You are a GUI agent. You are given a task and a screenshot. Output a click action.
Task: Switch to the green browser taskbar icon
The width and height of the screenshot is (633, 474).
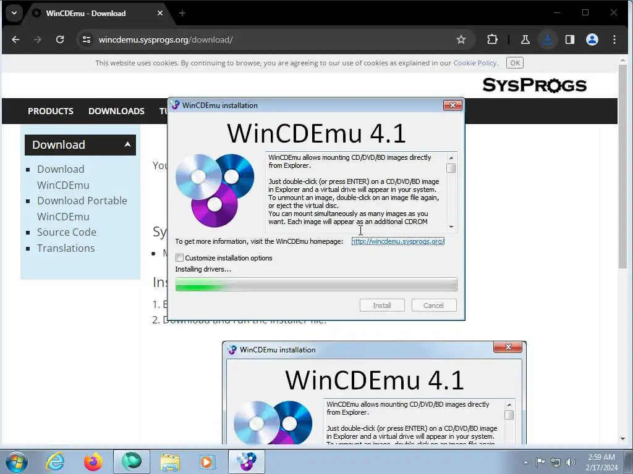click(x=132, y=462)
